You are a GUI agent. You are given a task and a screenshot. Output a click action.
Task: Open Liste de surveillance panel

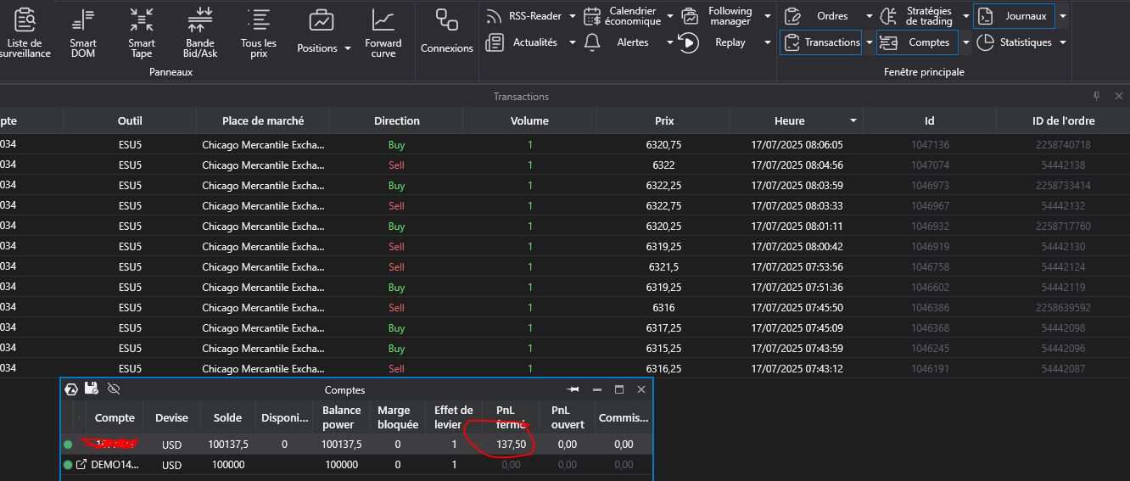coord(25,32)
